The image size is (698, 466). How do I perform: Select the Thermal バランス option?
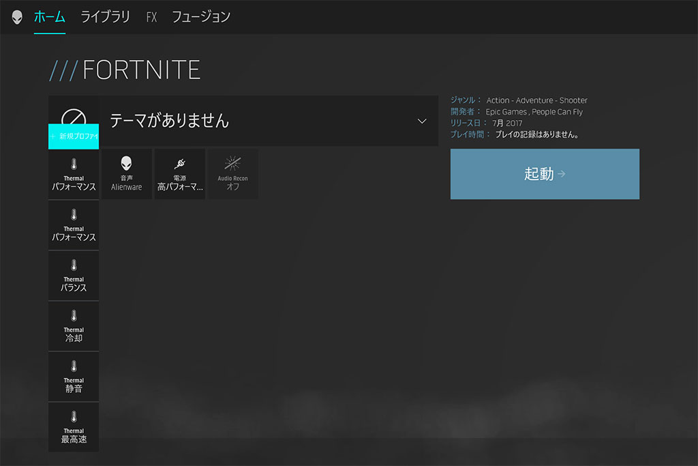pos(74,276)
